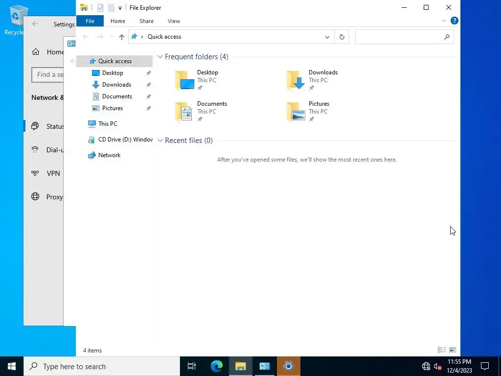Switch to File Explorer taskbar button
This screenshot has height=376, width=501.
pos(240,366)
